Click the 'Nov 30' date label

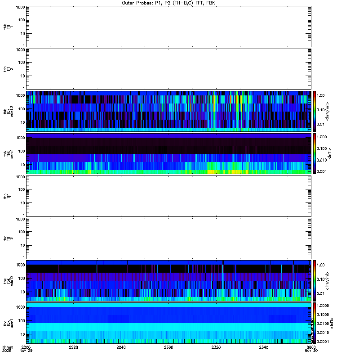click(311, 351)
